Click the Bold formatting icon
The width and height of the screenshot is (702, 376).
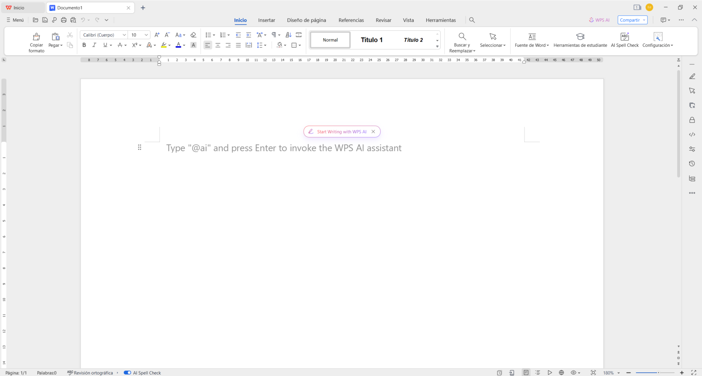pos(84,45)
